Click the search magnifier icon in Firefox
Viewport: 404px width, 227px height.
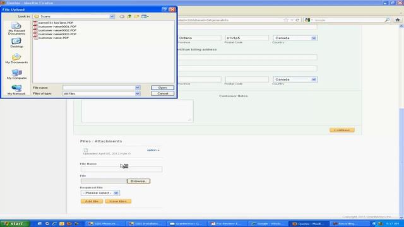click(387, 20)
